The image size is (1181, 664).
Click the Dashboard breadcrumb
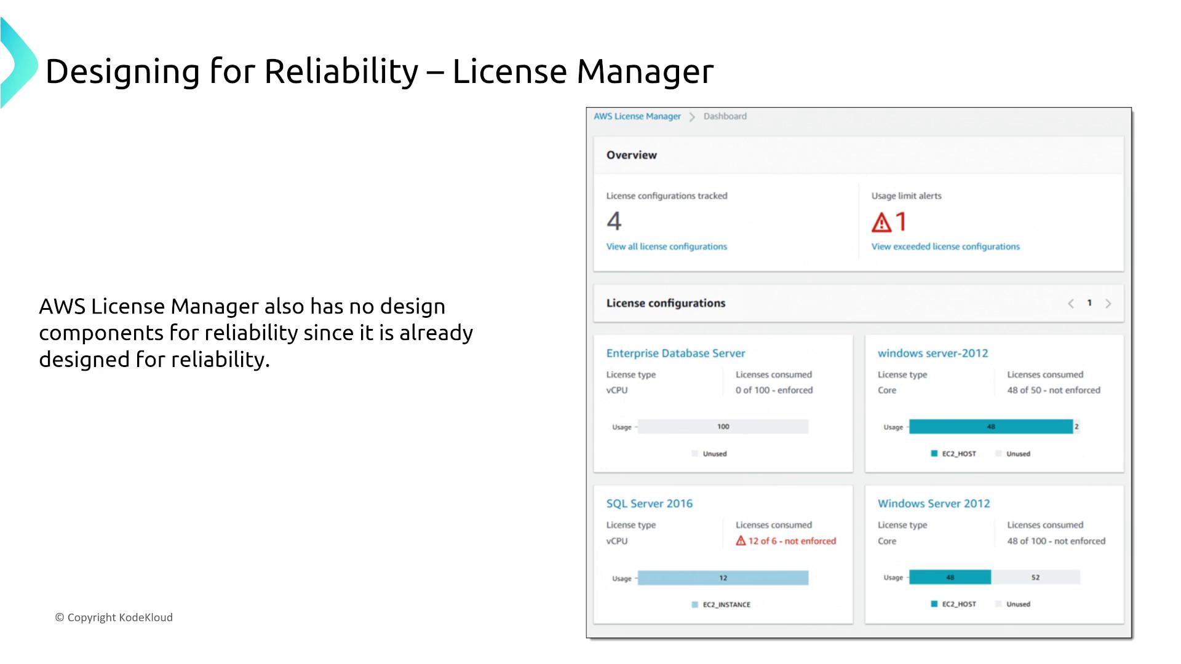(x=725, y=116)
